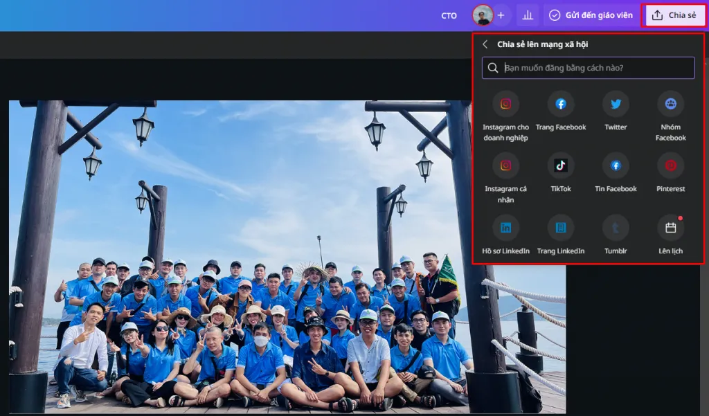This screenshot has height=416, width=709.
Task: Share to Tumblr
Action: 616,228
